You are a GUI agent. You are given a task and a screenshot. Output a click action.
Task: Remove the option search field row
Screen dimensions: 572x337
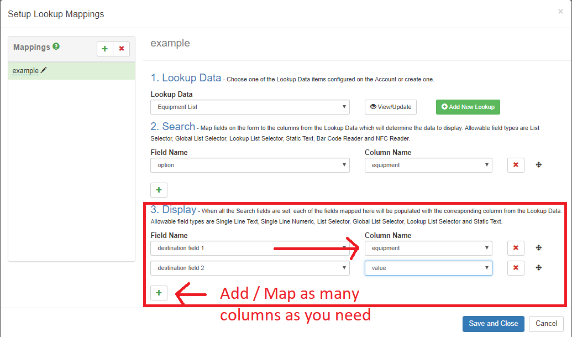click(x=515, y=165)
